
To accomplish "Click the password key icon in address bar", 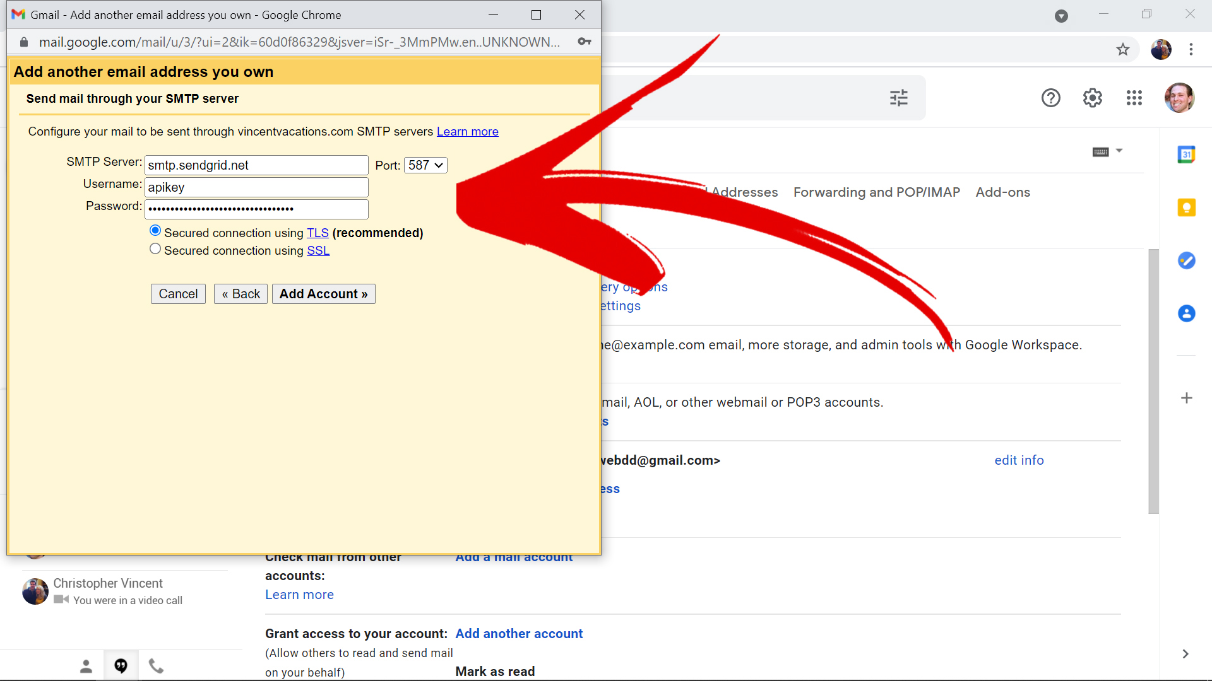I will tap(585, 42).
